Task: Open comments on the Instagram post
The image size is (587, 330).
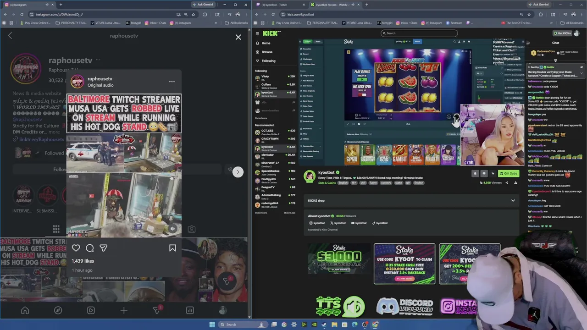Action: click(90, 248)
